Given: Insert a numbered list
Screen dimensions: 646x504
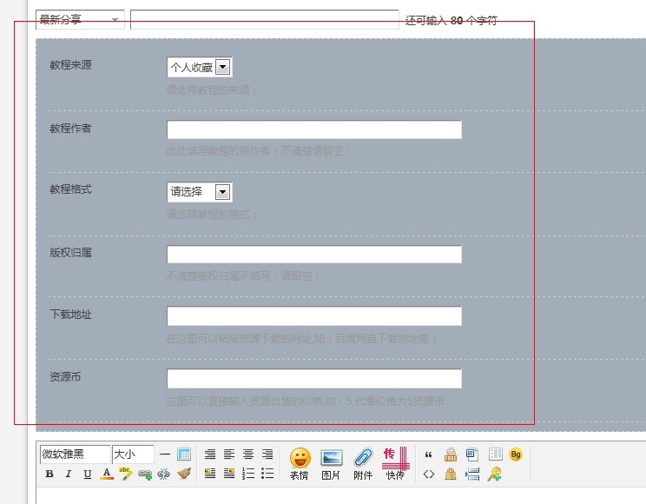Looking at the screenshot, I should 248,474.
